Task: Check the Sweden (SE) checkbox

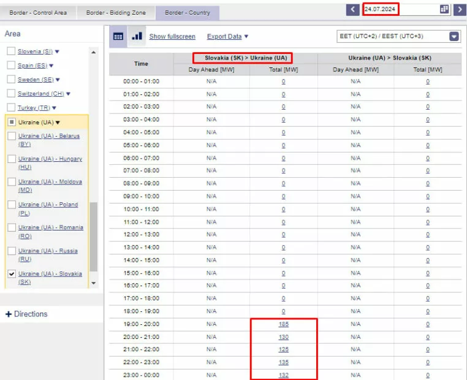Action: click(11, 79)
